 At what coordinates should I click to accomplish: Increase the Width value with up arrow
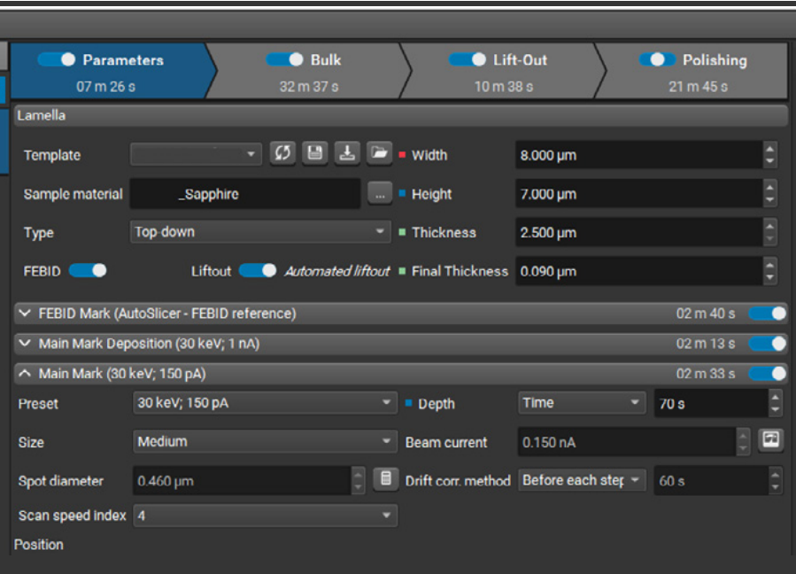click(x=769, y=150)
